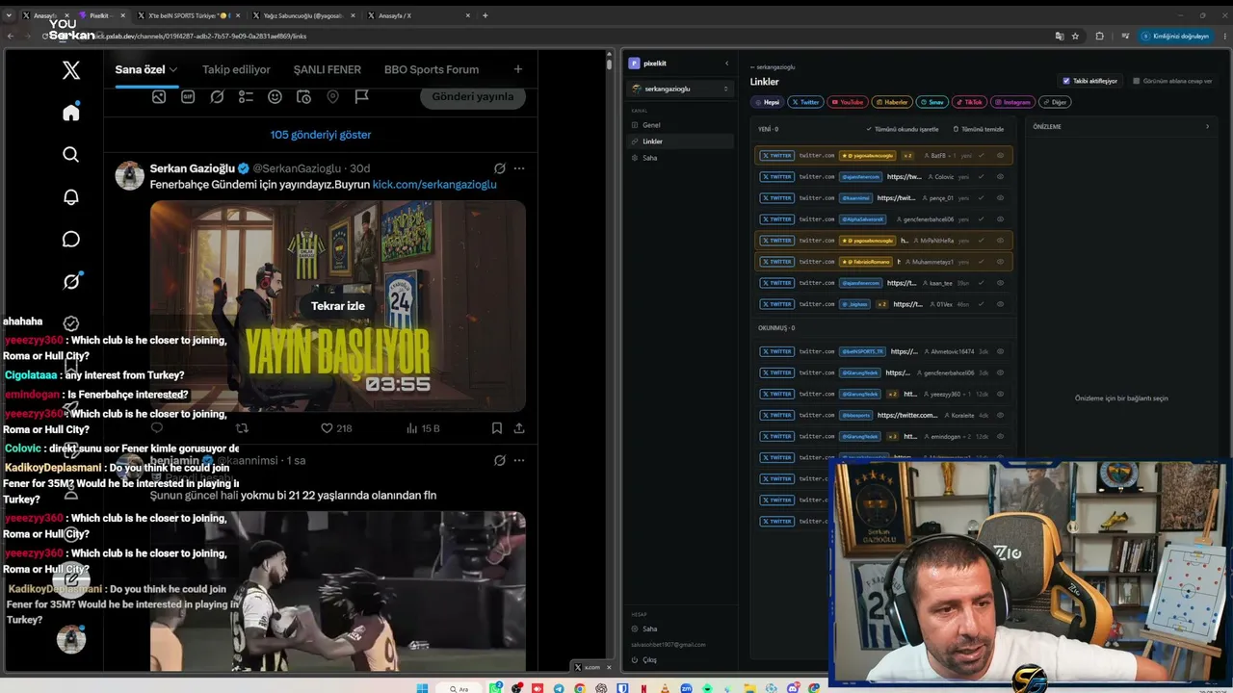1233x693 pixels.
Task: Add media image to the post composer
Action: click(x=159, y=96)
